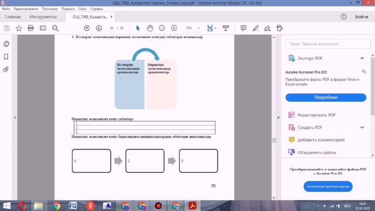This screenshot has width=375, height=211.
Task: Click the document vertical scrollbar thumb
Action: [274, 141]
